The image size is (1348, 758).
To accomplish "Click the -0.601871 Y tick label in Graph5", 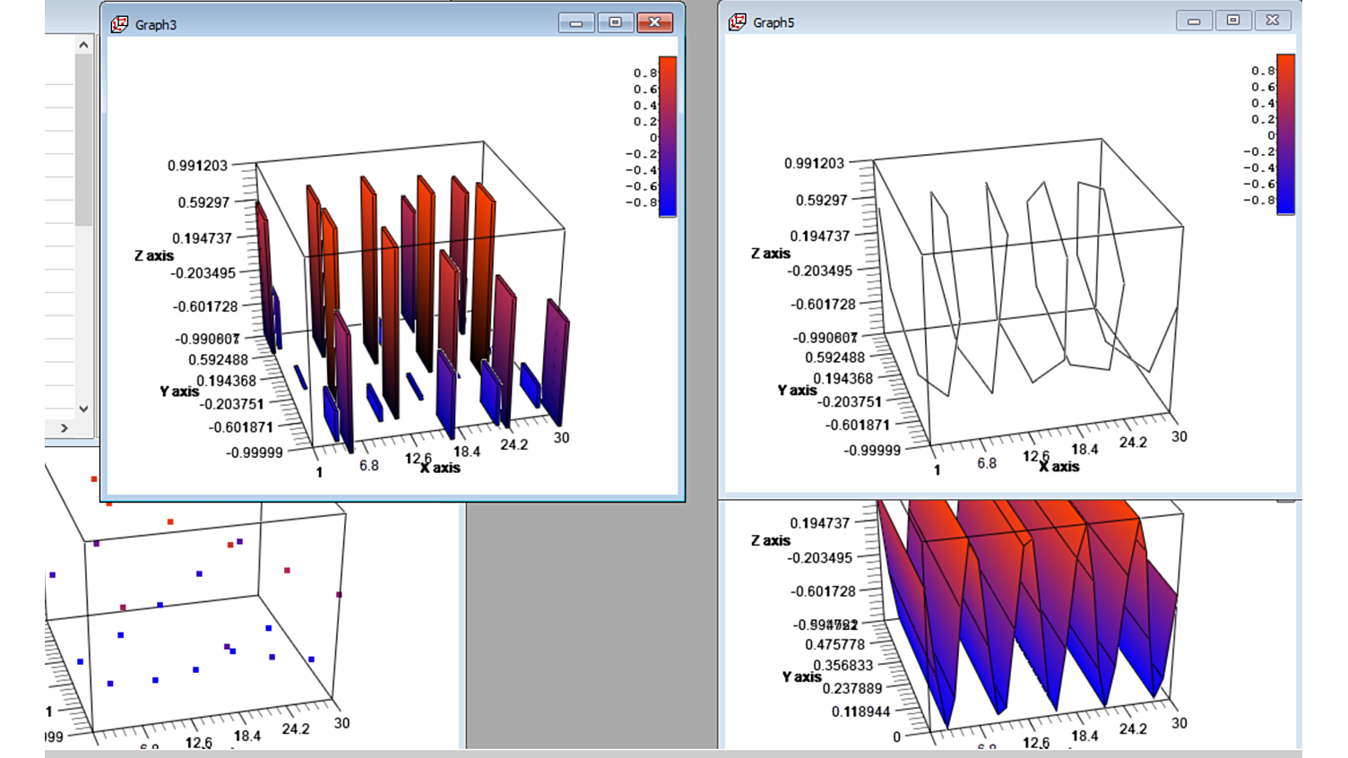I will tap(858, 425).
